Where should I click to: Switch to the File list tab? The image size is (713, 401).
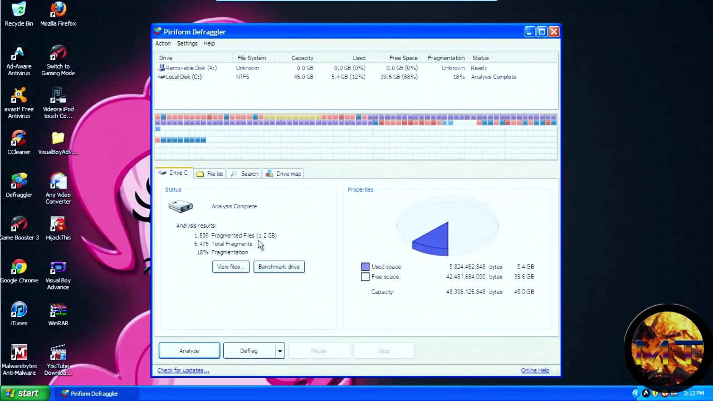pyautogui.click(x=209, y=174)
